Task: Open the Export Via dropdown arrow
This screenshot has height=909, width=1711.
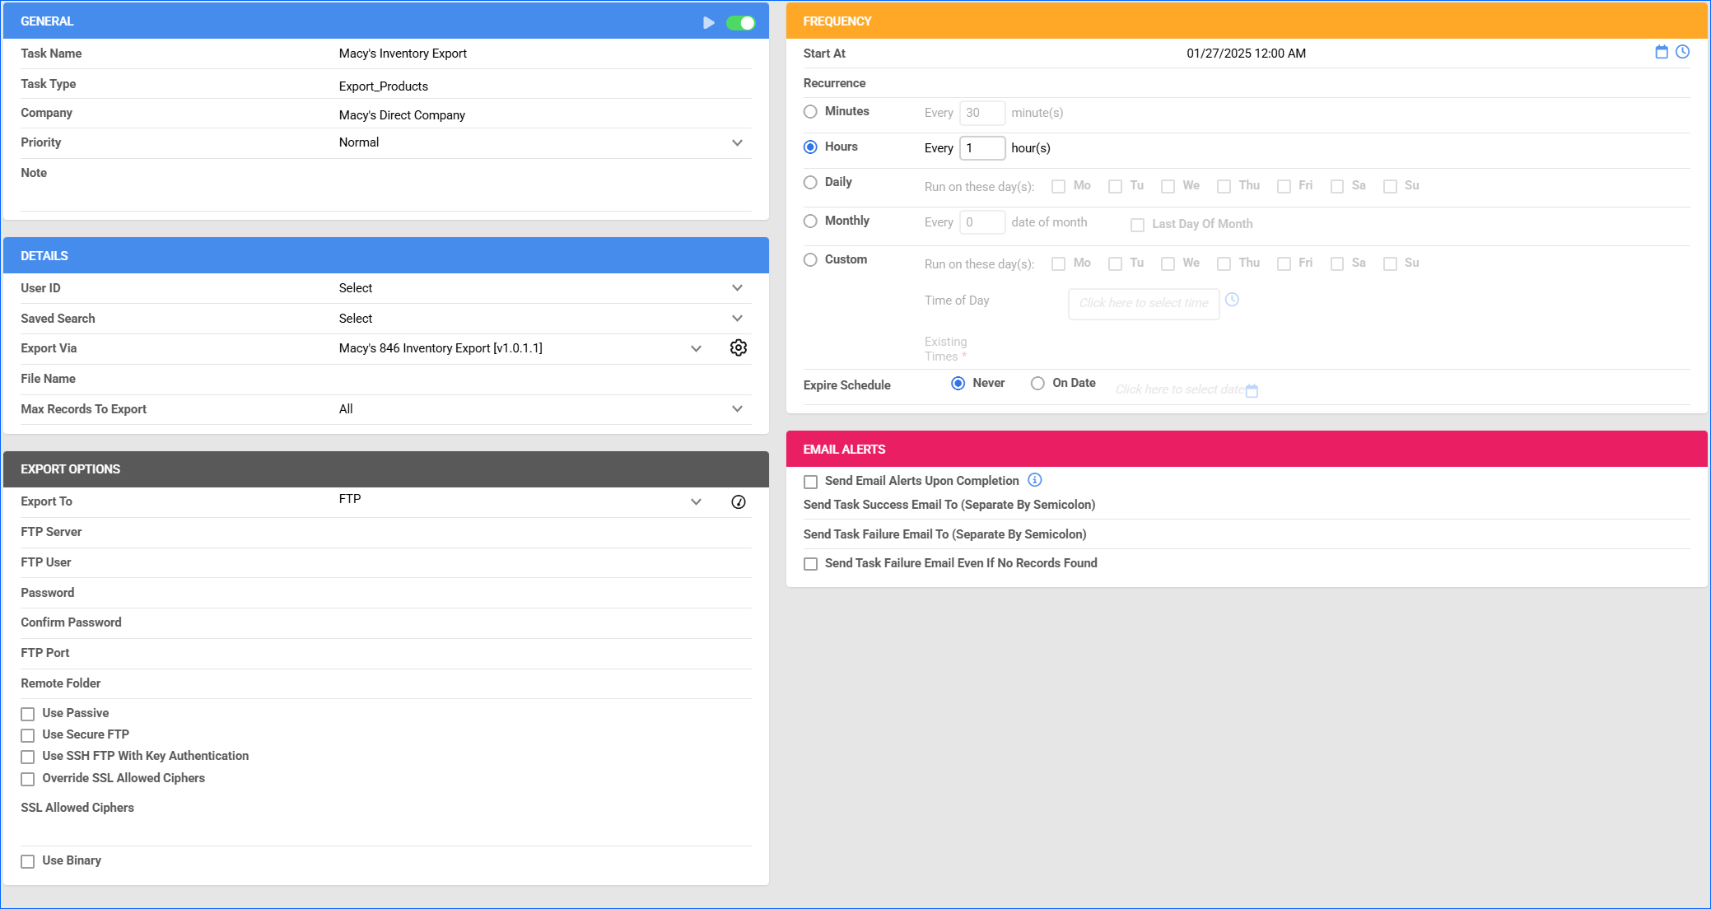Action: point(697,349)
